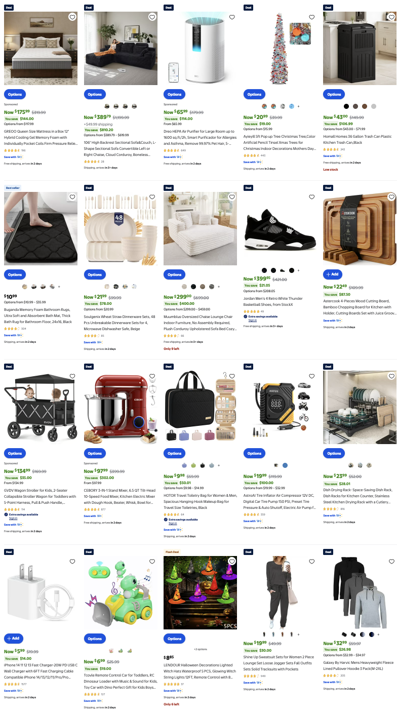
Task: Add iPhone Fast Charger with the Add button
Action: (x=14, y=638)
